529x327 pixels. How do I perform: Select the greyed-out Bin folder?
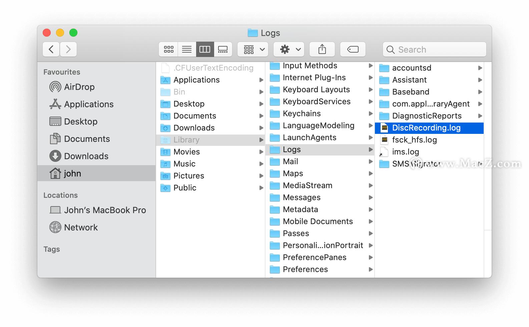click(x=210, y=92)
